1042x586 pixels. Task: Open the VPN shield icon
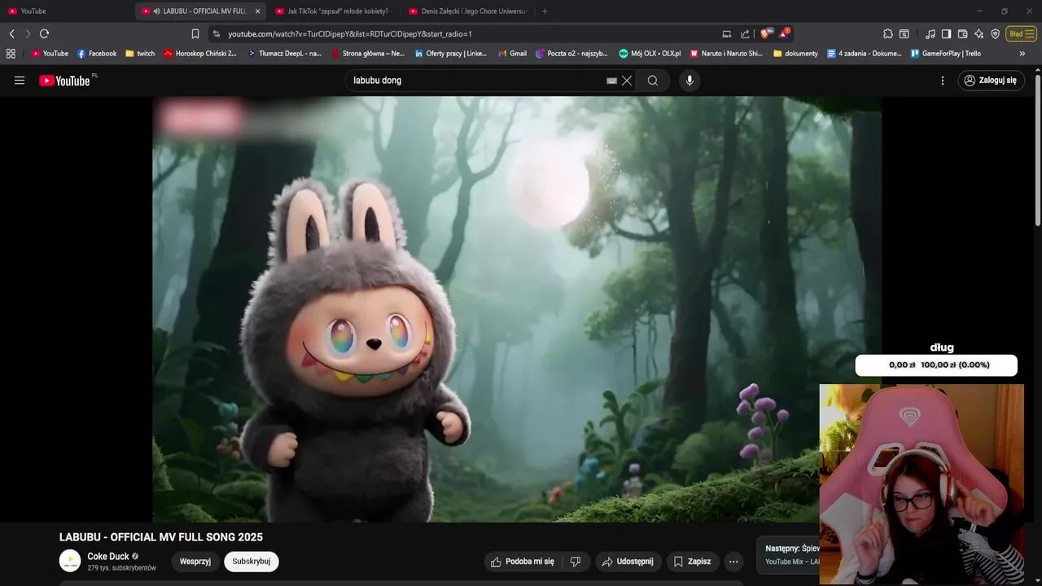point(995,33)
